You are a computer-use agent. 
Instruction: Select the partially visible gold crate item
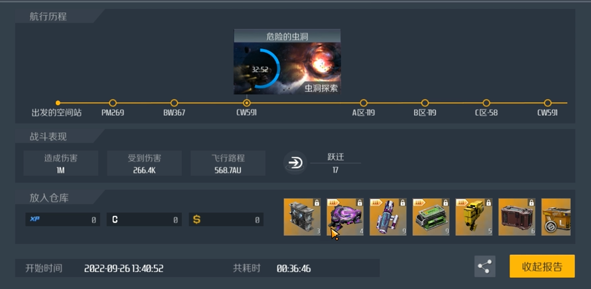556,217
